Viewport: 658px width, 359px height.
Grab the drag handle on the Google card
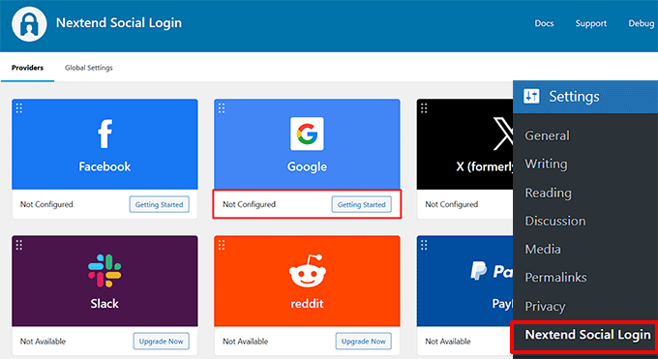pos(222,108)
